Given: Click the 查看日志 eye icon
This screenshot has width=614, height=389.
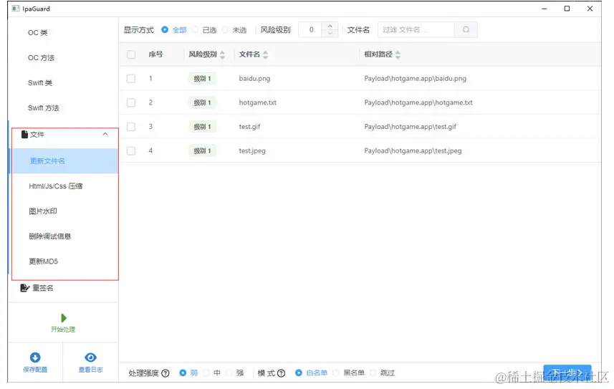Looking at the screenshot, I should pyautogui.click(x=90, y=357).
